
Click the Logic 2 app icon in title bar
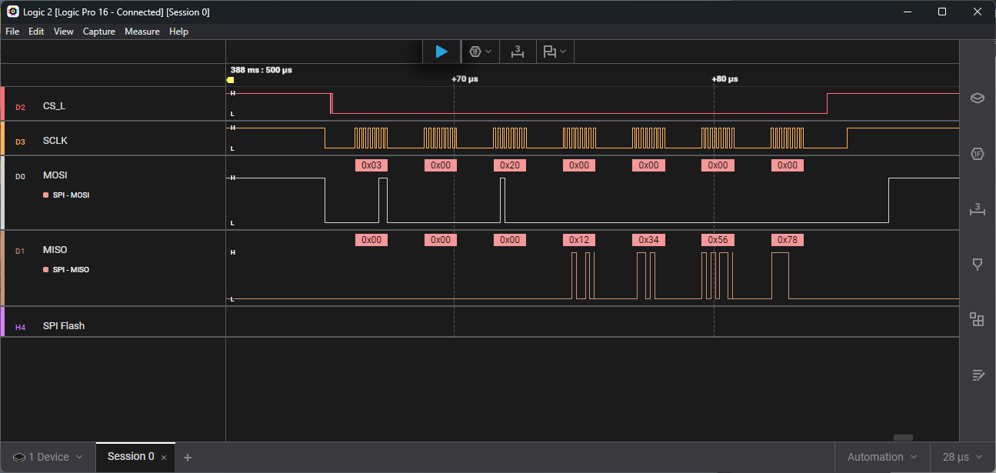pyautogui.click(x=13, y=12)
